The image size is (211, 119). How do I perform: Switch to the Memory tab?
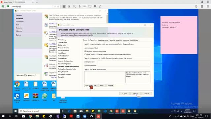point(126,40)
